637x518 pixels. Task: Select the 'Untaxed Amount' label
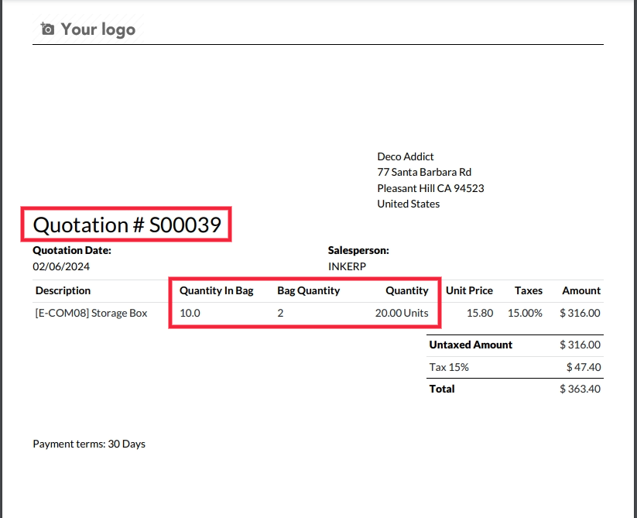(471, 345)
